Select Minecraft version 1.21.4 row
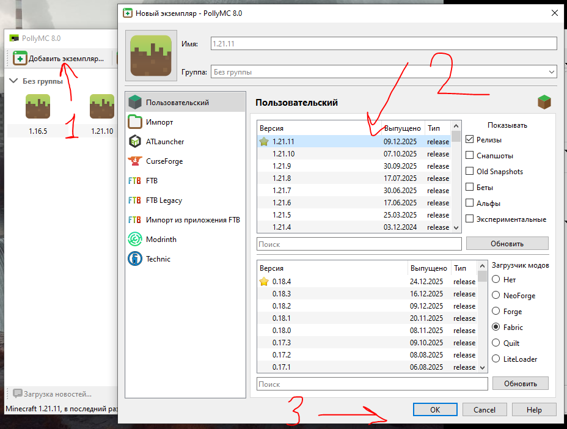Screen dimensions: 567x429 coord(354,227)
